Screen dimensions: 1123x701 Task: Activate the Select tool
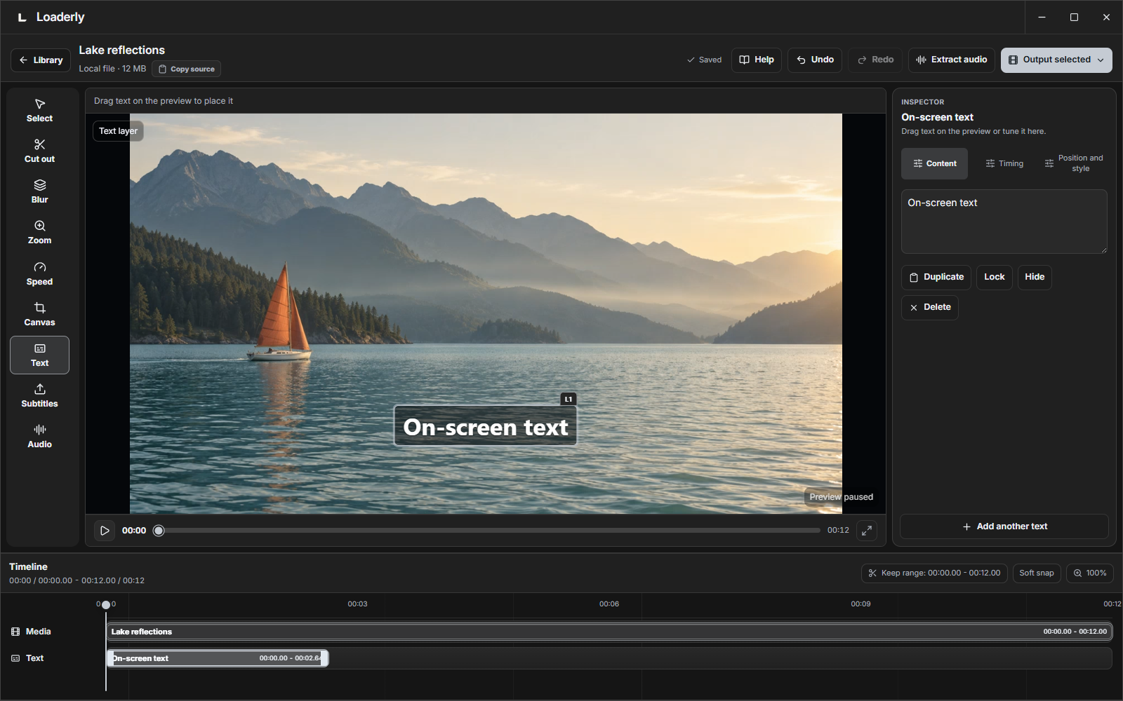[x=39, y=111]
